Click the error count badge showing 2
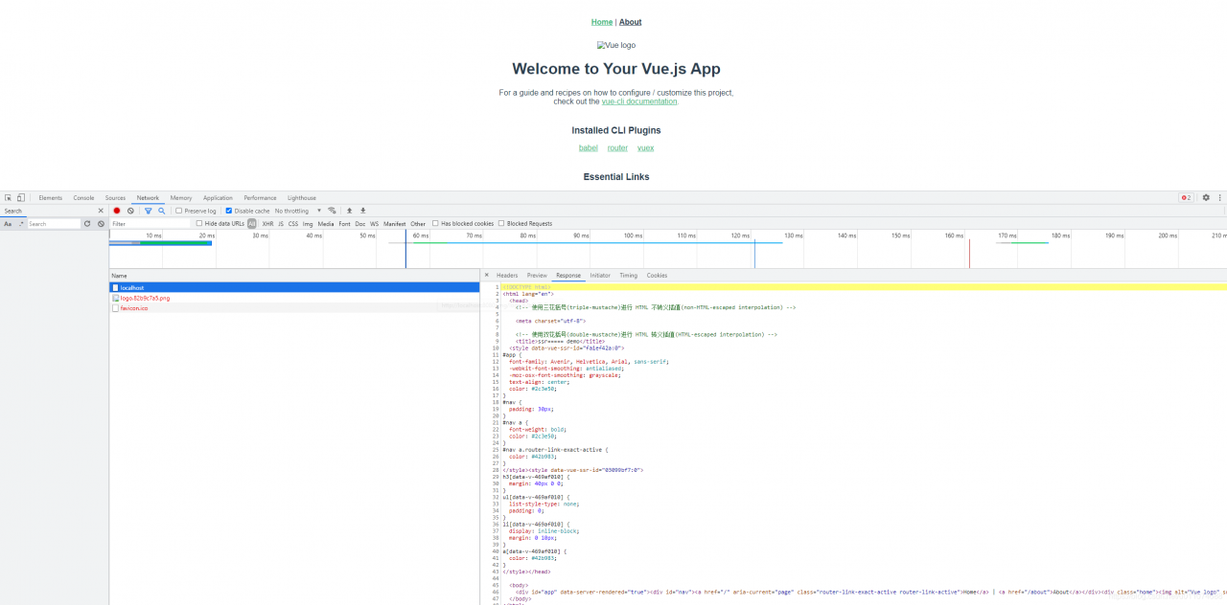1227x605 pixels. click(1186, 197)
